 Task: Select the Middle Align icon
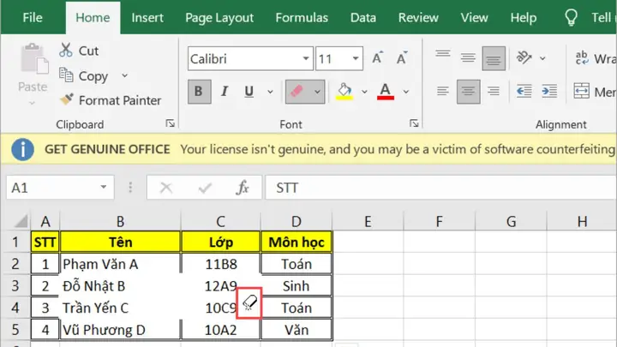pos(468,58)
